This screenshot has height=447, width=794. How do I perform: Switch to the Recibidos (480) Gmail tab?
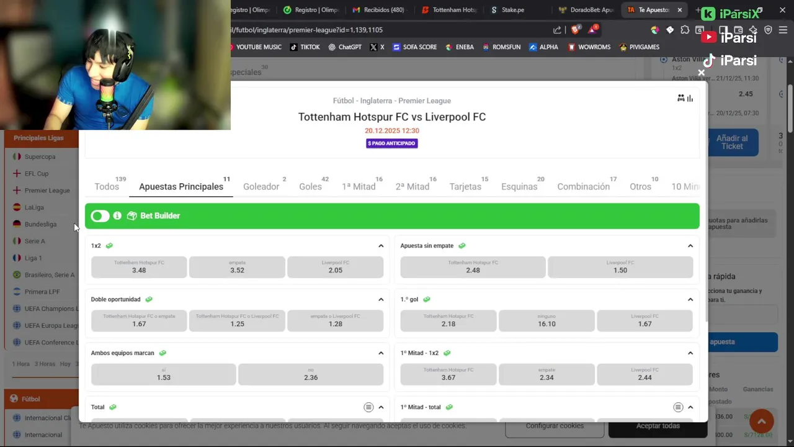pos(380,10)
